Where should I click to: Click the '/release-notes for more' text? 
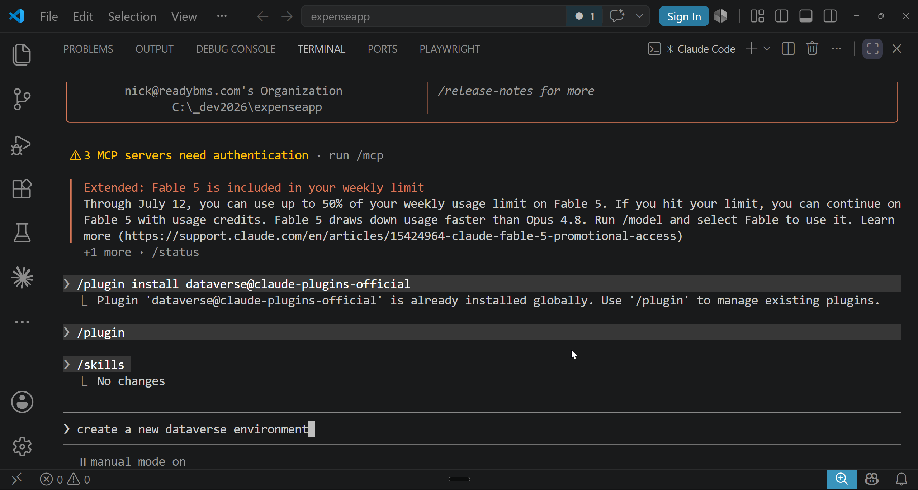[x=516, y=91]
